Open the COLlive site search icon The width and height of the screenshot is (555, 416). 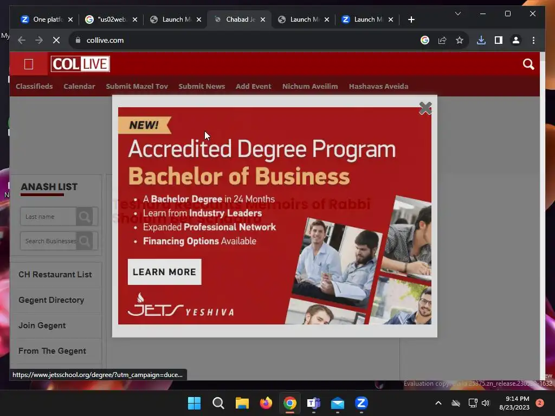528,64
